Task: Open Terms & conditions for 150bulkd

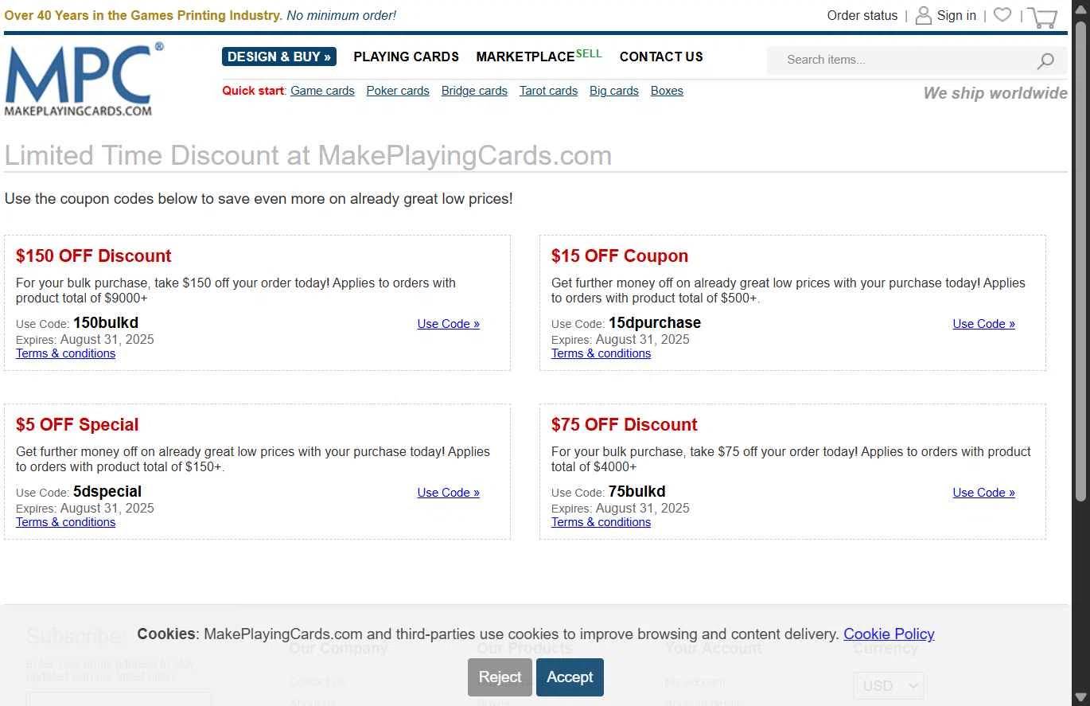Action: pos(65,353)
